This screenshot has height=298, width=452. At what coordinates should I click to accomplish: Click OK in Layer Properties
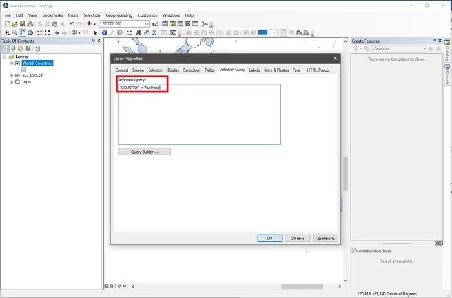(x=269, y=239)
